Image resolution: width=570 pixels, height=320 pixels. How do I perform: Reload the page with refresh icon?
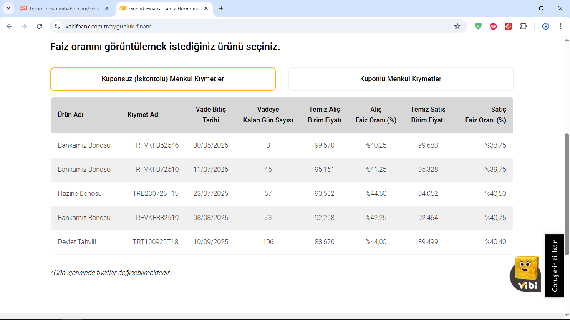coord(39,26)
